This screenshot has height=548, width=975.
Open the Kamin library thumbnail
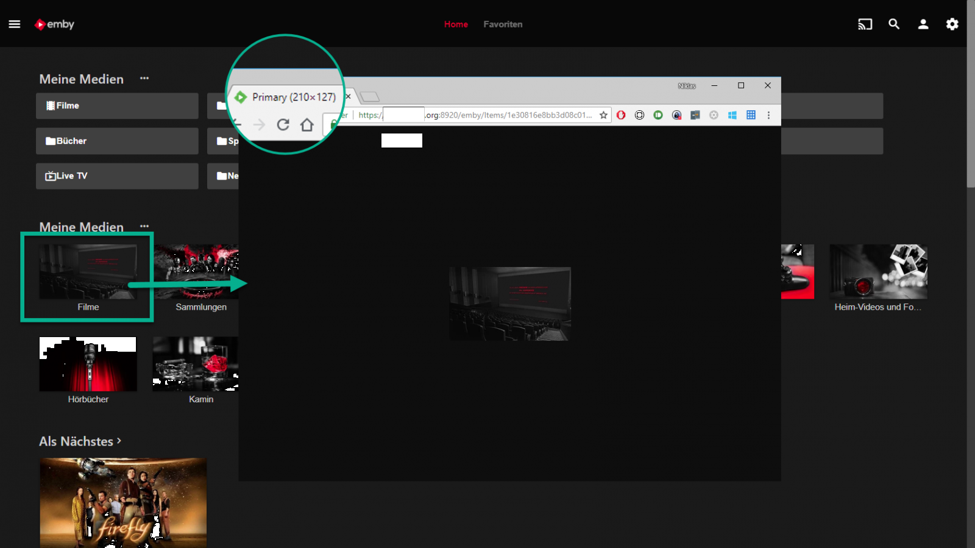click(196, 364)
